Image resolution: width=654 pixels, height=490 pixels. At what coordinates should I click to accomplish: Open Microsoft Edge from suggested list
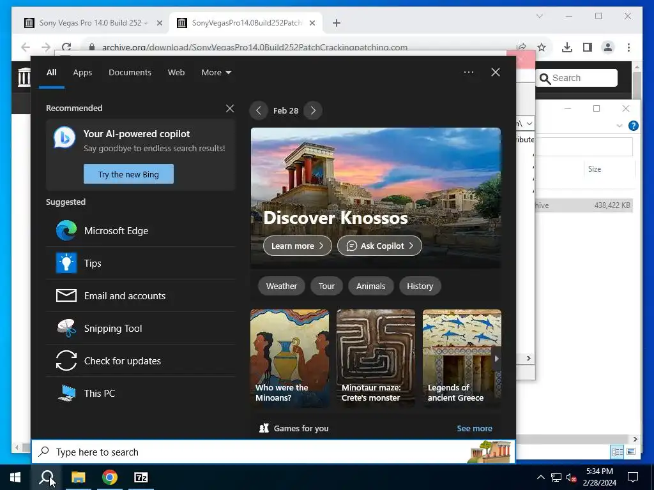point(141,230)
